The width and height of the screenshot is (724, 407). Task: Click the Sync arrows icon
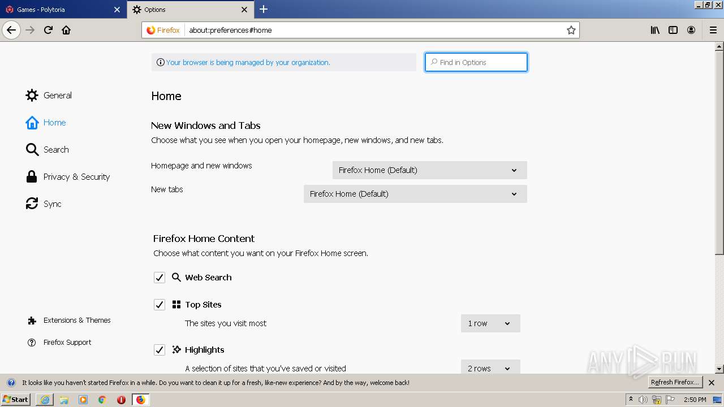coord(32,203)
